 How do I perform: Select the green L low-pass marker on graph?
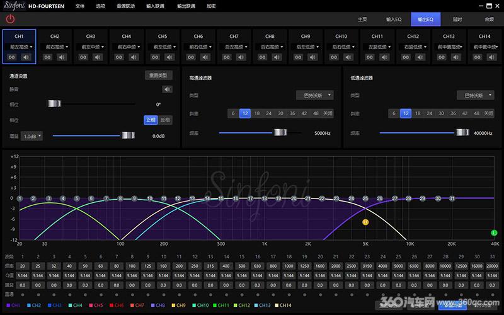(x=494, y=232)
